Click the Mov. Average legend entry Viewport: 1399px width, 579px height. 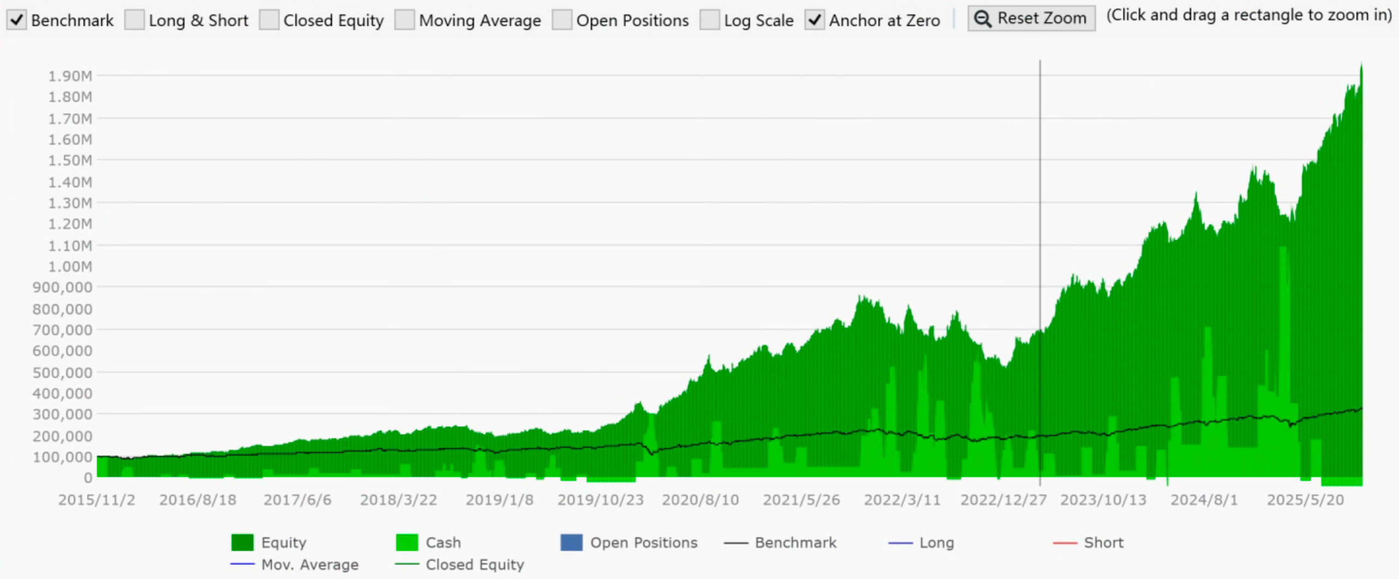[x=310, y=564]
